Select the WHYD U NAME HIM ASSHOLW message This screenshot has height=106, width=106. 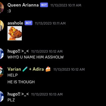click(x=36, y=57)
